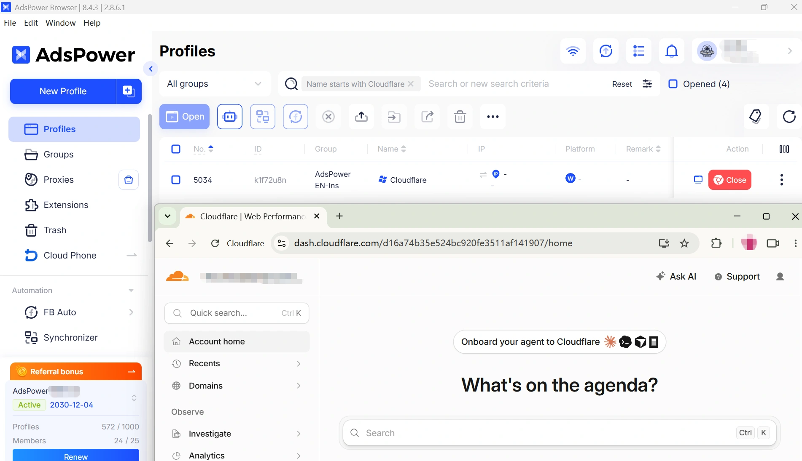Click the user avatar in header

tap(707, 51)
